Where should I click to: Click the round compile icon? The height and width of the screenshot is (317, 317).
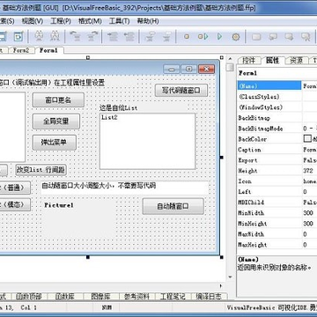coord(187,37)
